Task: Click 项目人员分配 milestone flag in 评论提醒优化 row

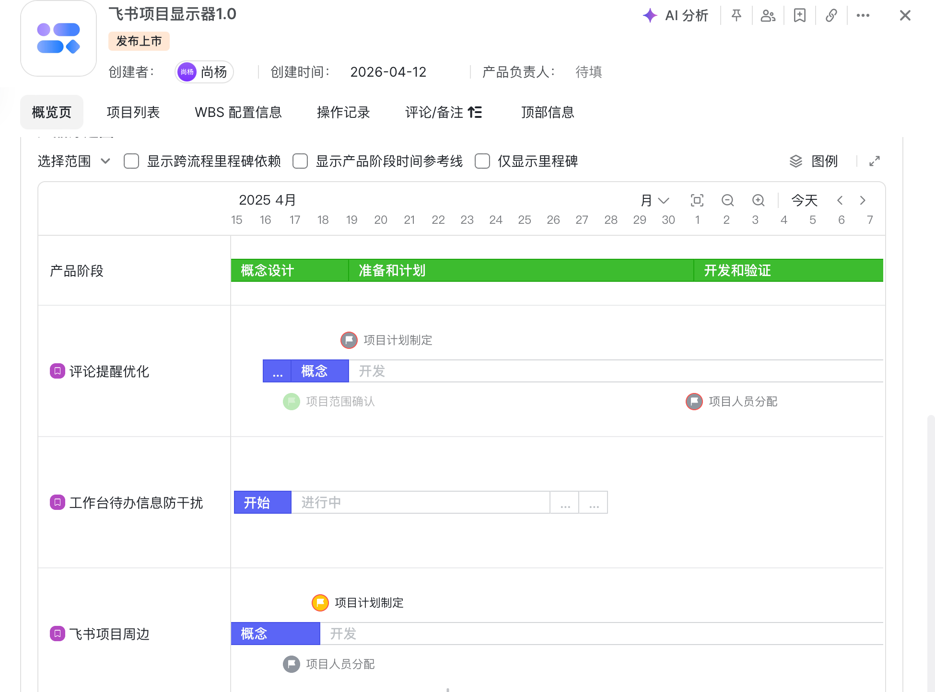Action: tap(694, 402)
